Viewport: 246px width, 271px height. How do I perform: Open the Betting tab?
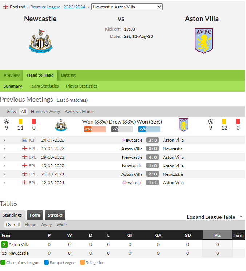(68, 75)
